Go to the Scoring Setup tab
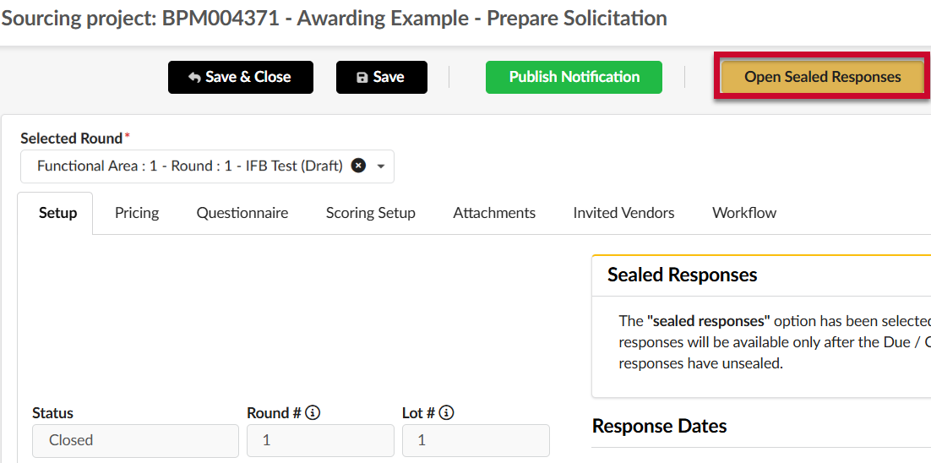This screenshot has width=931, height=463. (x=371, y=213)
